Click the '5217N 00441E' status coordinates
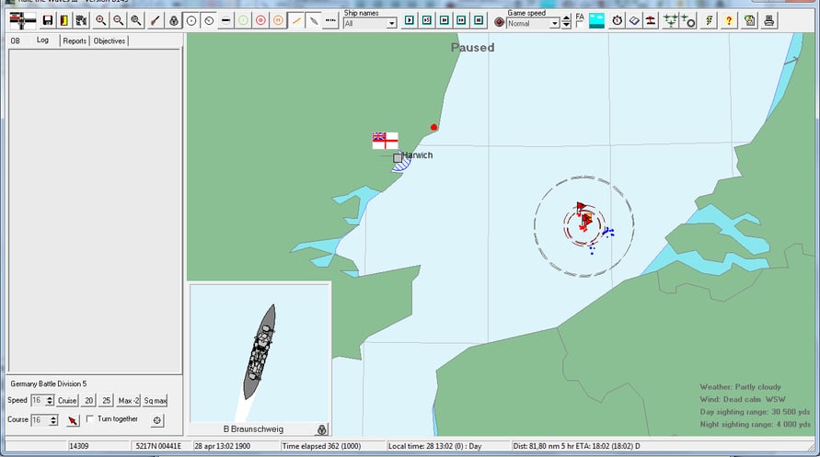Viewport: 820px width, 457px height. (158, 446)
